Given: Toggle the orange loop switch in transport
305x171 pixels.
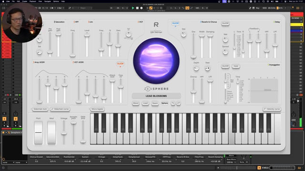Looking at the screenshot, I should click(x=187, y=8).
